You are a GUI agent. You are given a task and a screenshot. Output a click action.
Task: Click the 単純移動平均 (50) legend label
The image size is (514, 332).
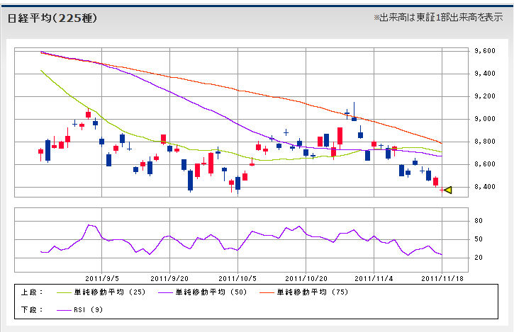pyautogui.click(x=211, y=292)
